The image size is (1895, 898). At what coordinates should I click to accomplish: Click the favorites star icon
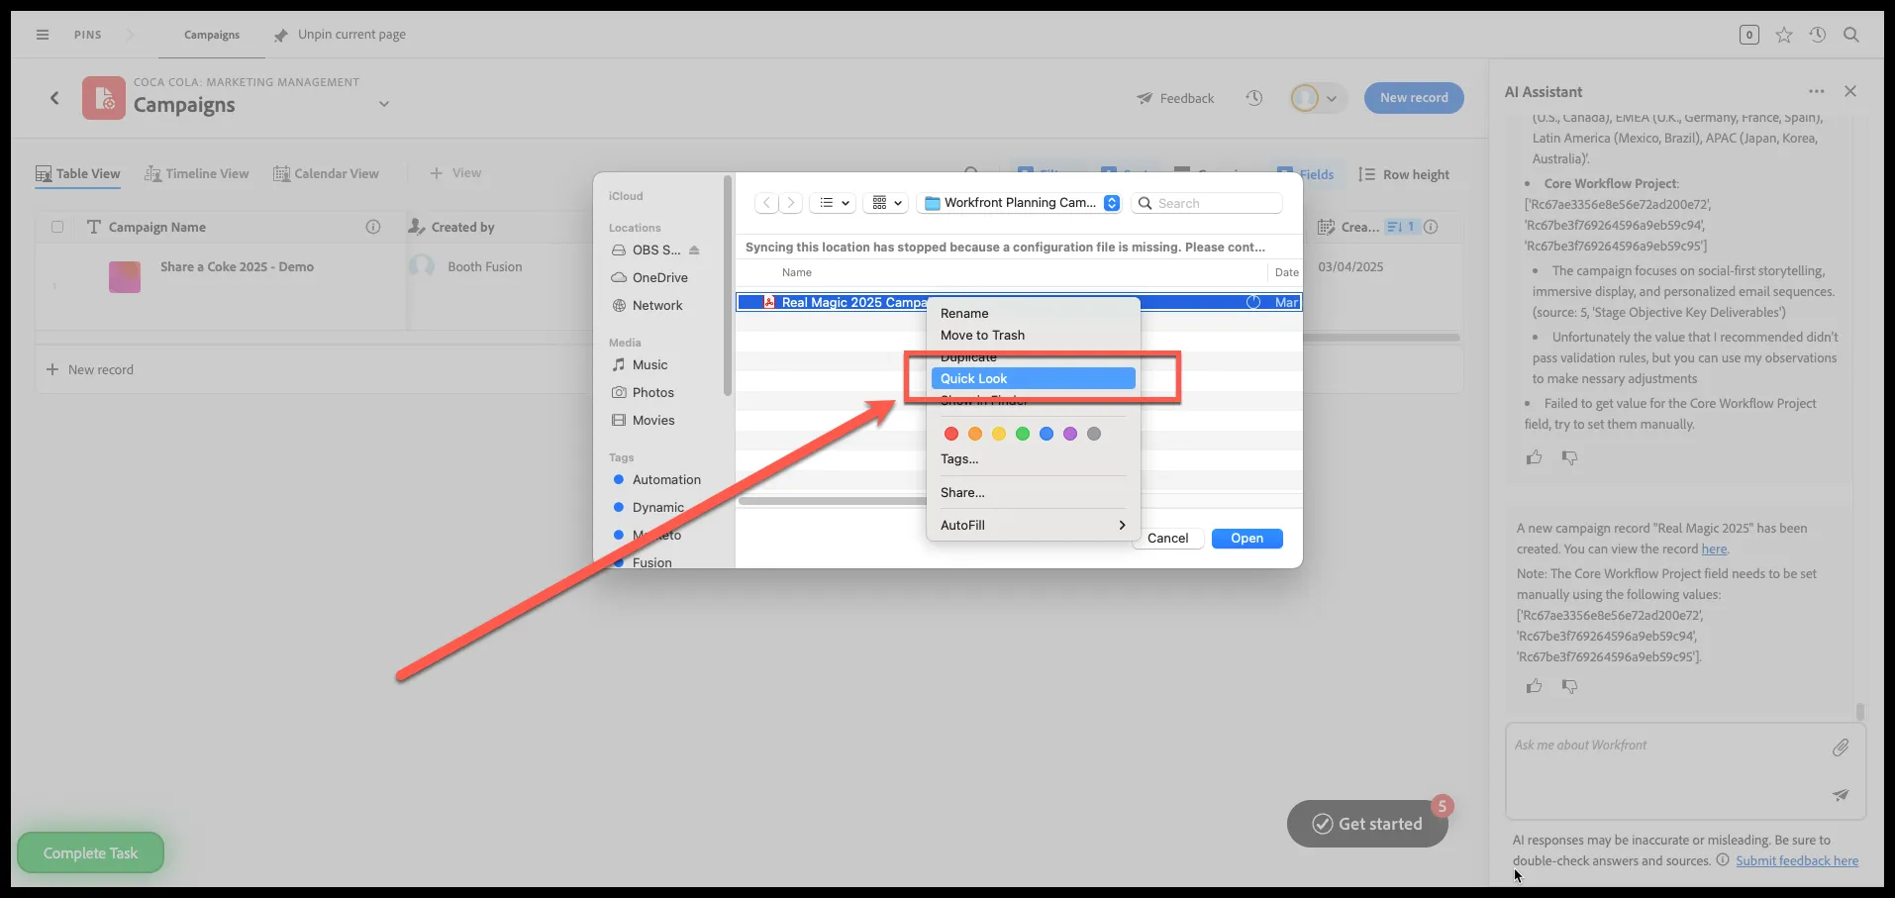(x=1784, y=35)
